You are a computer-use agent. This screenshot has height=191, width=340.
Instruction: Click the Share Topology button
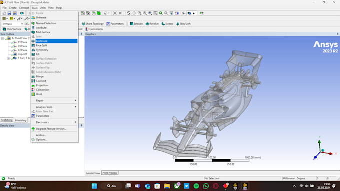click(x=93, y=24)
